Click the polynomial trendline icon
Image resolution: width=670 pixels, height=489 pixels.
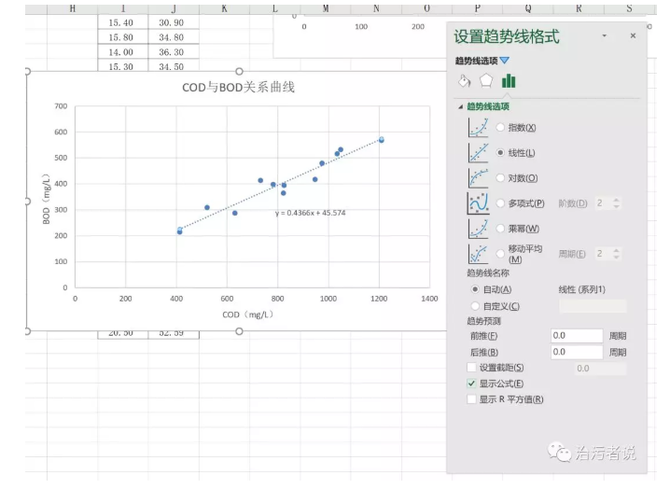tap(478, 203)
